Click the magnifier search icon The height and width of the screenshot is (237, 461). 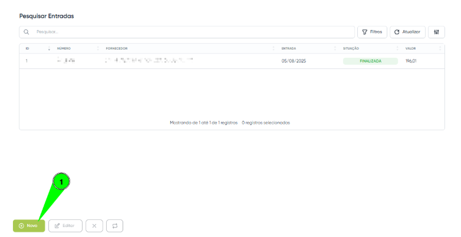pos(27,32)
